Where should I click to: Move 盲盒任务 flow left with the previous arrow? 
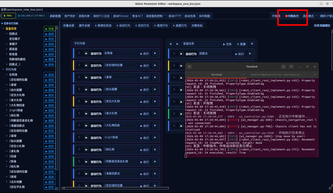[x=171, y=44]
